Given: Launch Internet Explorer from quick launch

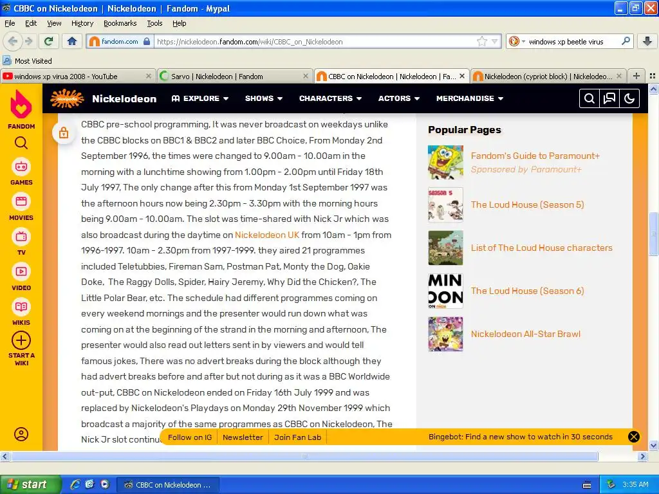Looking at the screenshot, I should point(75,484).
